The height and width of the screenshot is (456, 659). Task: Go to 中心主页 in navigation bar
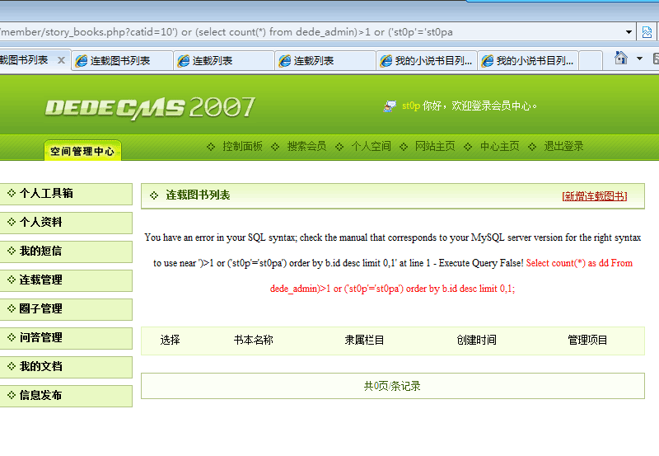tap(500, 147)
